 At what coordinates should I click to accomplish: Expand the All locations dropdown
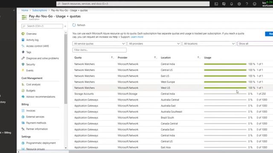(209, 43)
